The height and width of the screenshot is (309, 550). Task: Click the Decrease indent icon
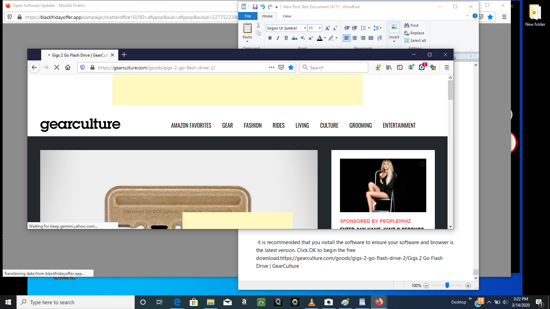pyautogui.click(x=347, y=28)
